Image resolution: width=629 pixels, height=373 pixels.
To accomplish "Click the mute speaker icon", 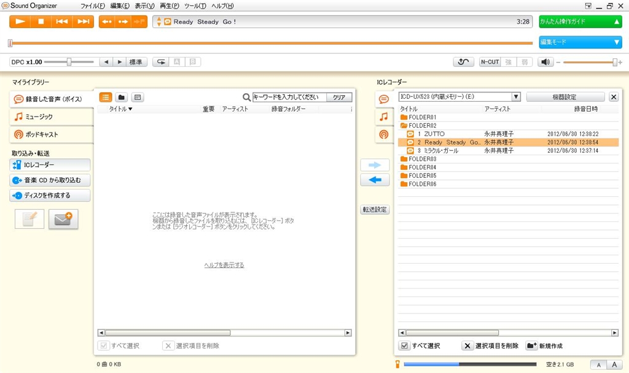I will [x=545, y=62].
